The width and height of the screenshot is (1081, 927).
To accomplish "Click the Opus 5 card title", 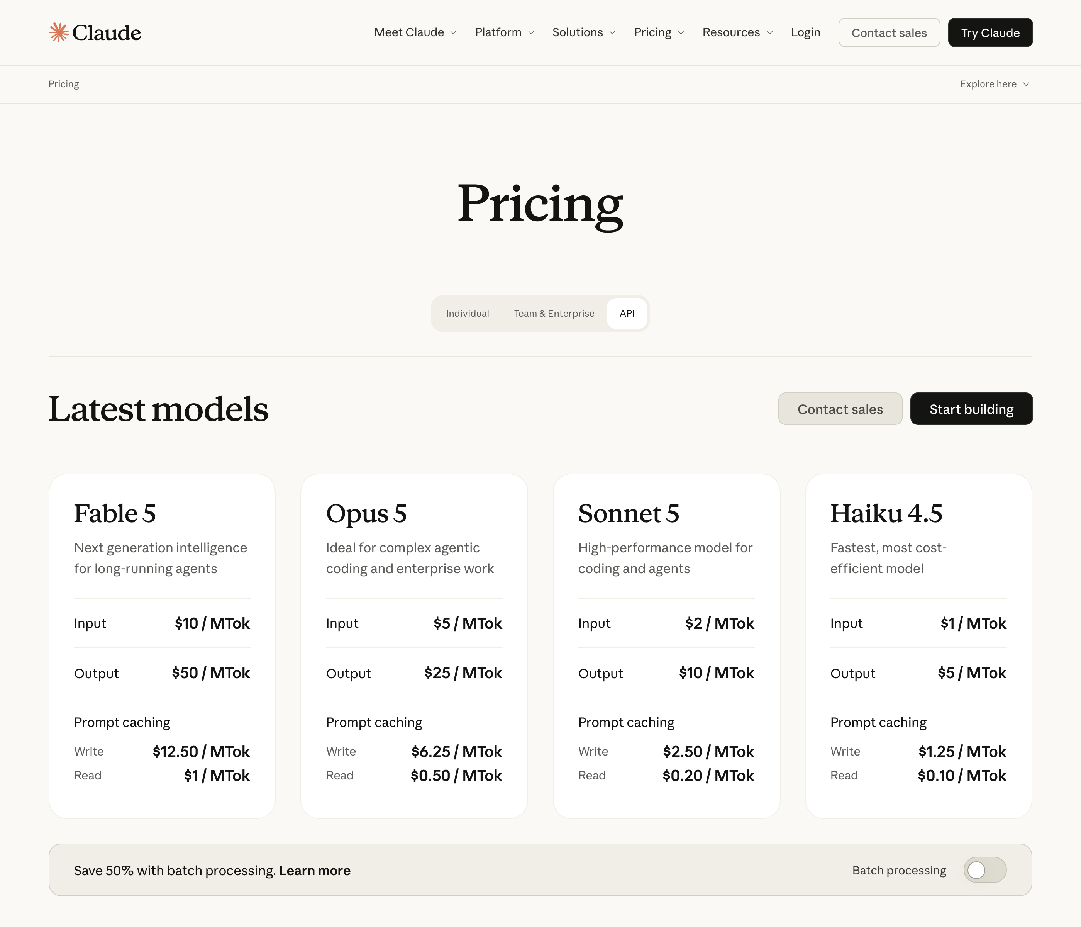I will pyautogui.click(x=366, y=514).
